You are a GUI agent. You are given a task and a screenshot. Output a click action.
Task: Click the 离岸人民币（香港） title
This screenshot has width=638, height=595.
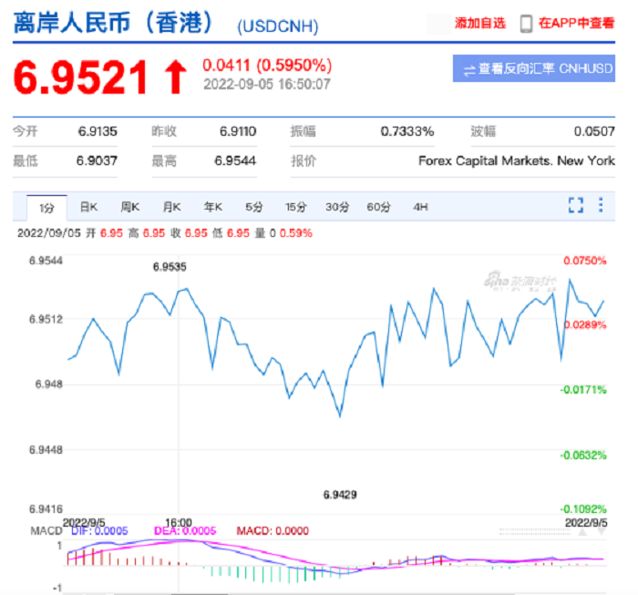pos(114,23)
